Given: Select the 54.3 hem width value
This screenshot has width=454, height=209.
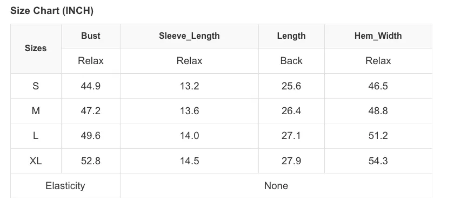Looking at the screenshot, I should point(378,161).
